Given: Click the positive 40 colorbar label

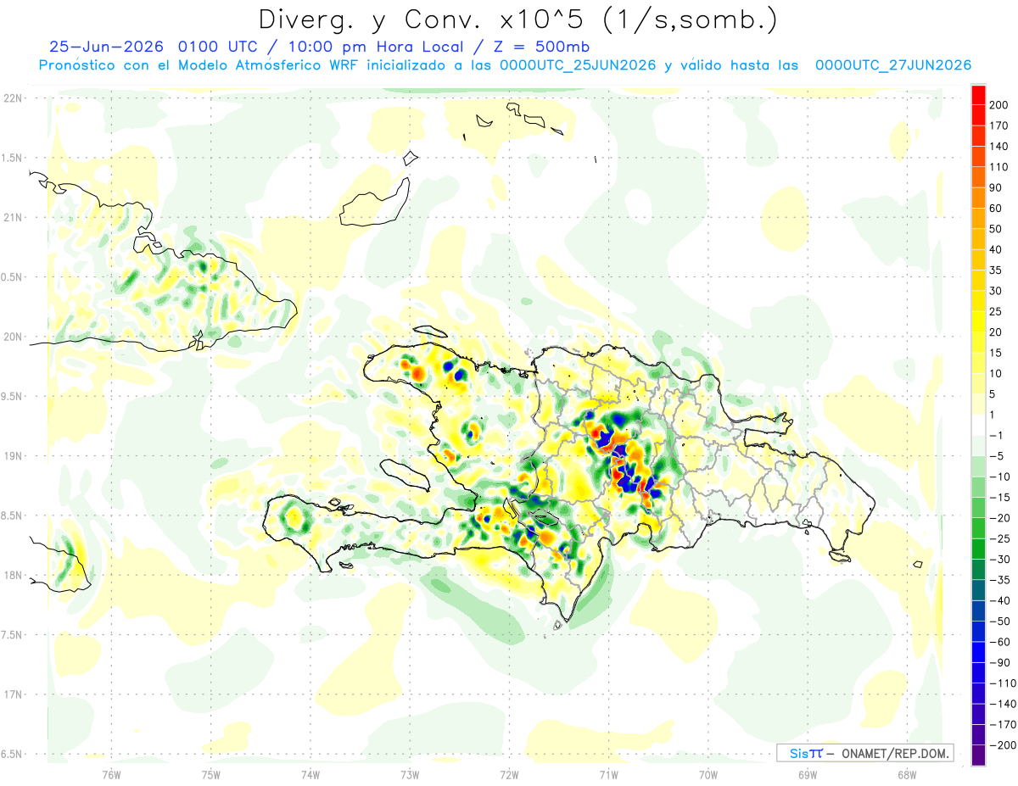Looking at the screenshot, I should point(996,249).
